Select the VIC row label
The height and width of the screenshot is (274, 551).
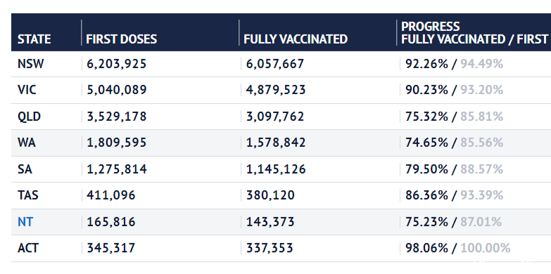tap(27, 90)
